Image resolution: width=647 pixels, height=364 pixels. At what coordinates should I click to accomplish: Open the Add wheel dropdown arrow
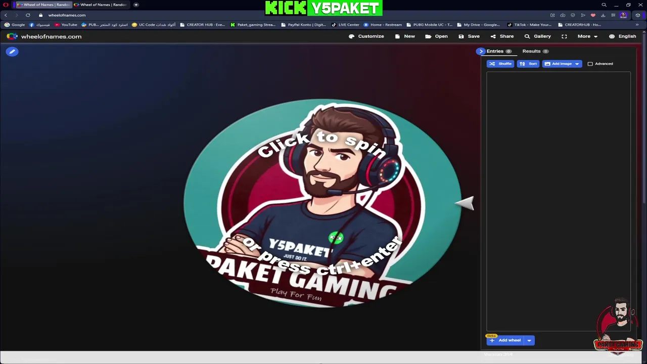(x=529, y=340)
